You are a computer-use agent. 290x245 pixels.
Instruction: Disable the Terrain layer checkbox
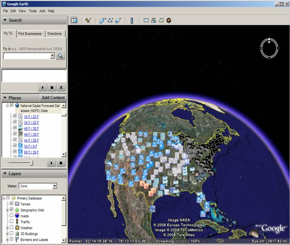click(x=12, y=204)
